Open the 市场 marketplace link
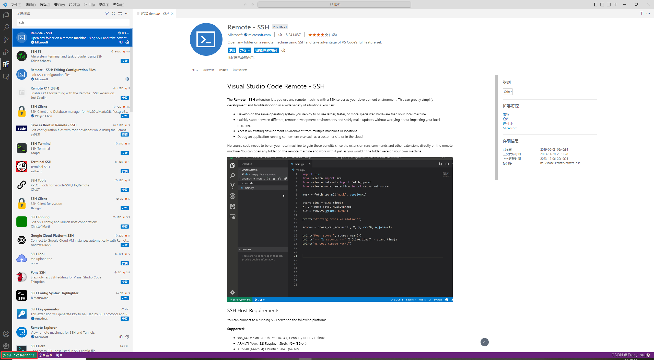This screenshot has width=654, height=360. point(506,114)
